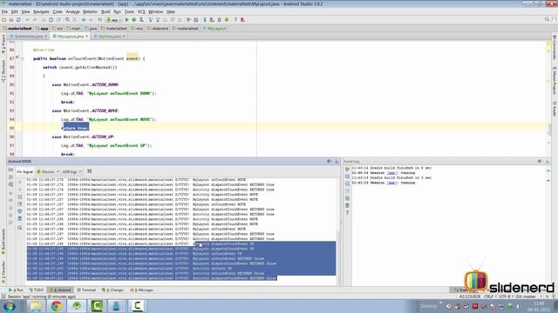Open the search icon in the main toolbar
The height and width of the screenshot is (313, 558).
[x=67, y=20]
